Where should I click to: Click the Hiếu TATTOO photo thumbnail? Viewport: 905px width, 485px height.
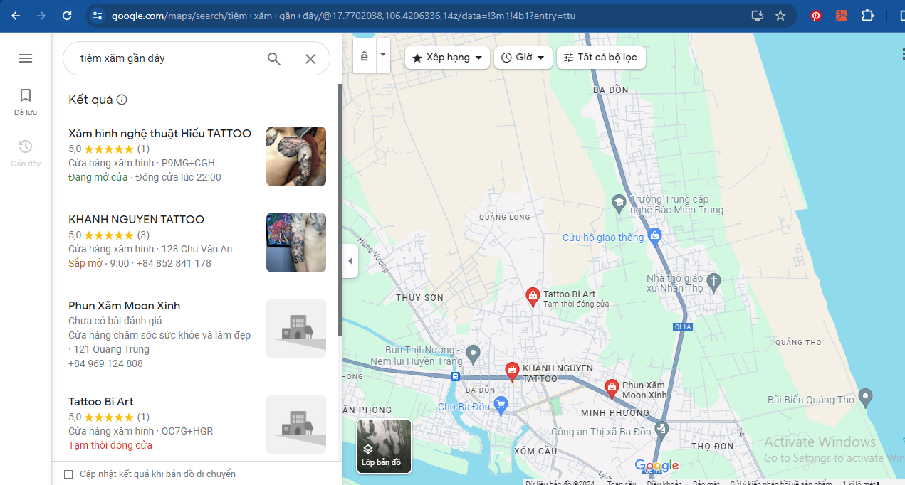(295, 156)
